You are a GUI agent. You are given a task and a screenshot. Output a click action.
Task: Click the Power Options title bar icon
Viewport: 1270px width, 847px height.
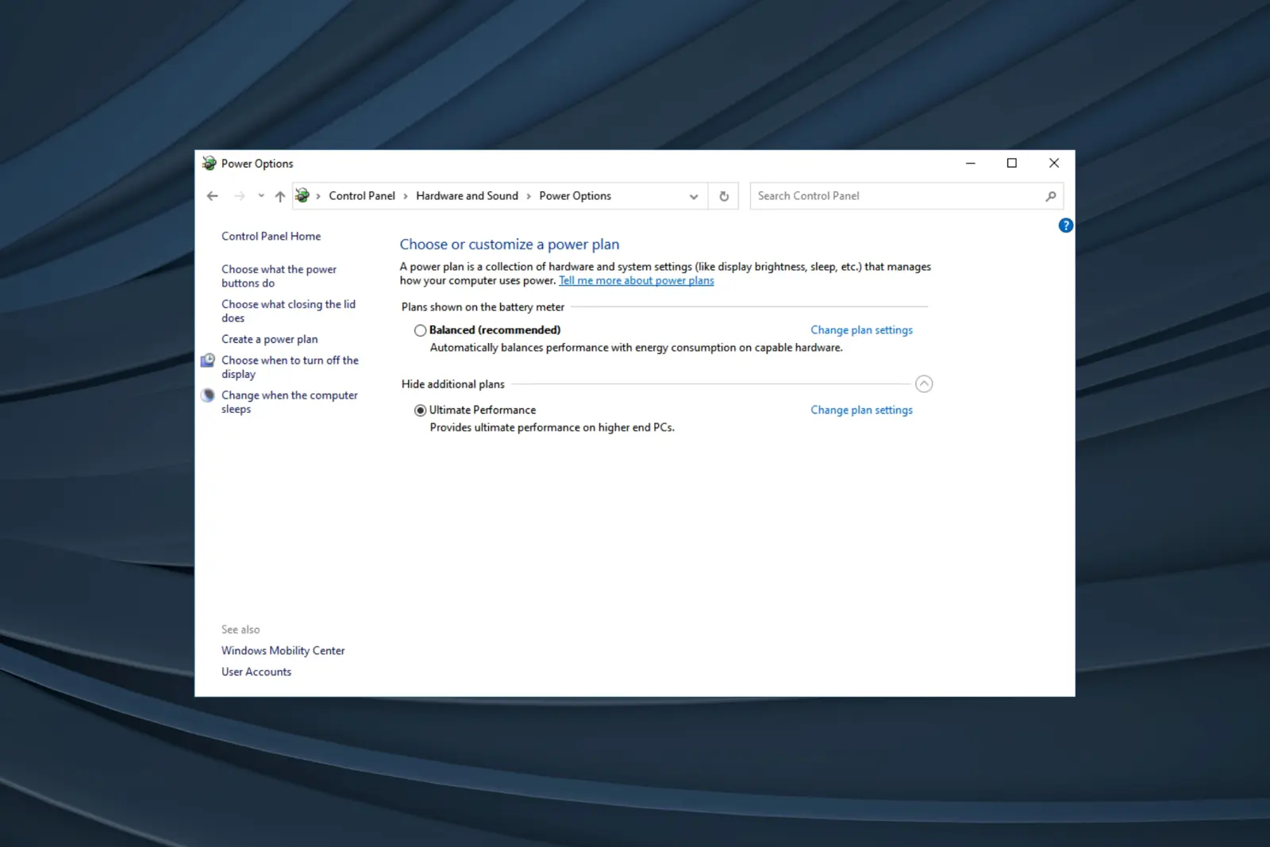[x=209, y=164]
